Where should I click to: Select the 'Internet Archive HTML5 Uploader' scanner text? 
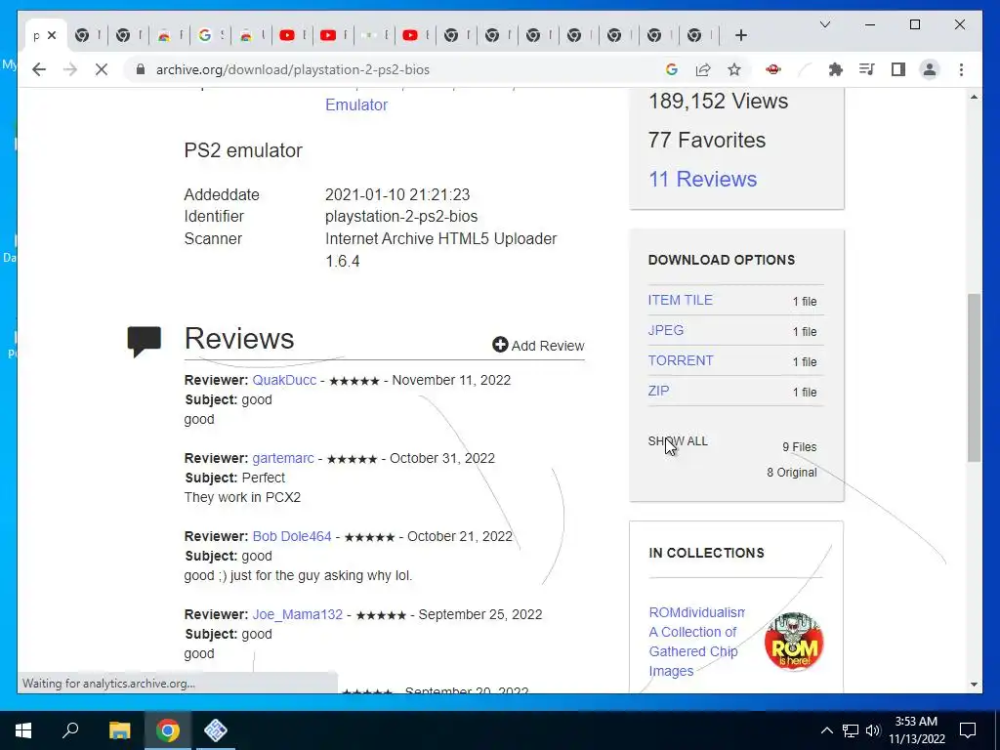440,238
